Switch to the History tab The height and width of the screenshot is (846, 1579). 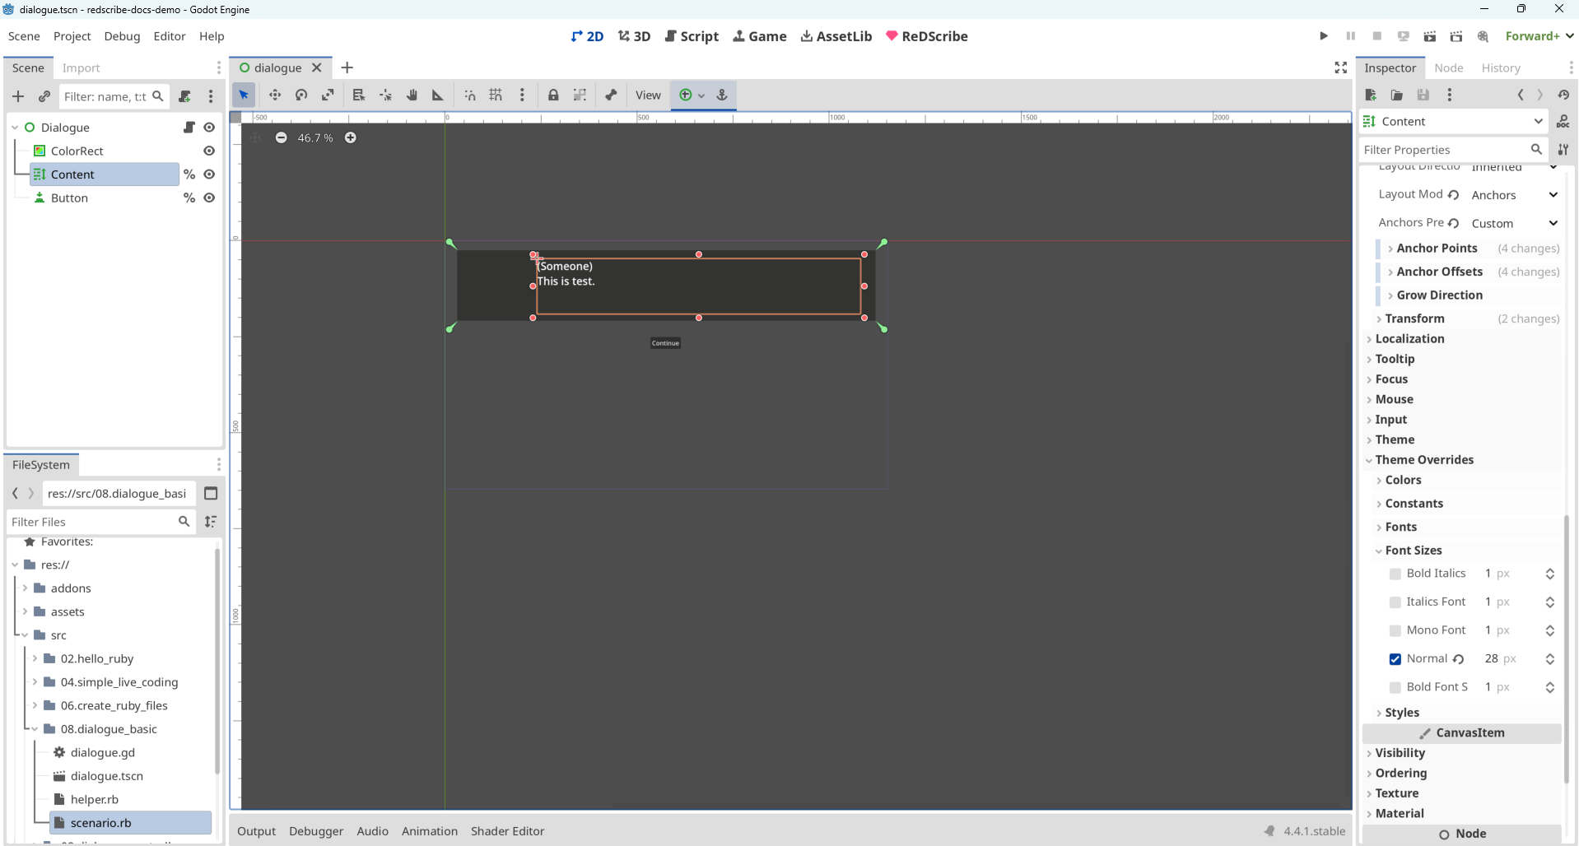(x=1500, y=68)
